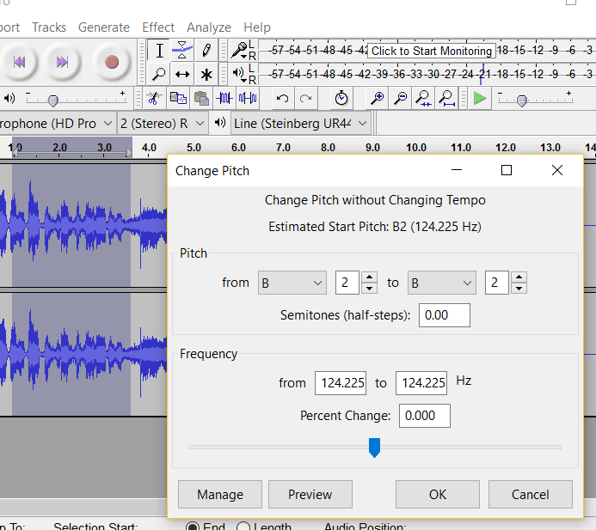596x530 pixels.
Task: Click OK in Change Pitch dialog
Action: coord(438,494)
